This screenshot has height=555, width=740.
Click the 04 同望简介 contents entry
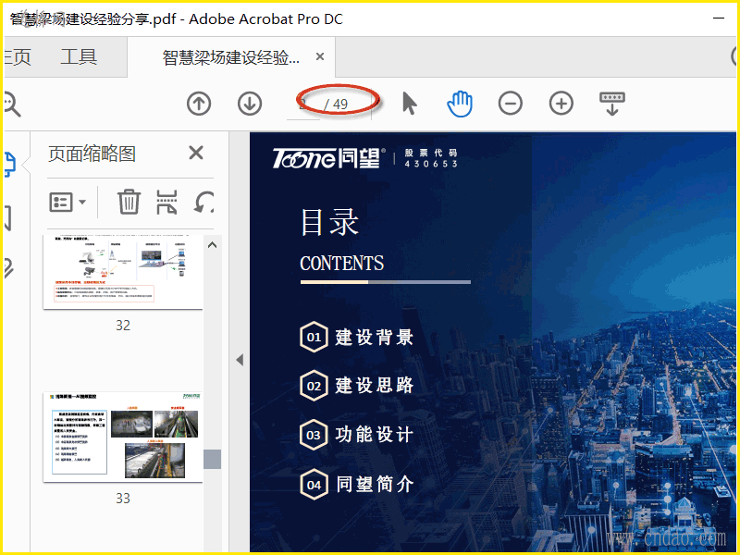click(x=357, y=484)
